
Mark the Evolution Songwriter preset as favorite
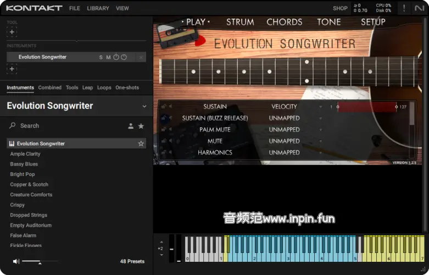coord(141,144)
